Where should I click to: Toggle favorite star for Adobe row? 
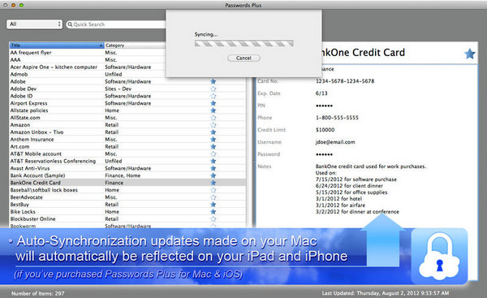click(x=213, y=81)
